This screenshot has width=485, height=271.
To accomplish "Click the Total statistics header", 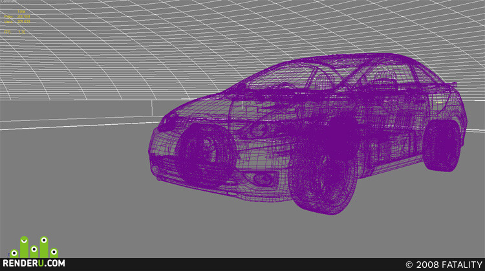I will tap(21, 12).
